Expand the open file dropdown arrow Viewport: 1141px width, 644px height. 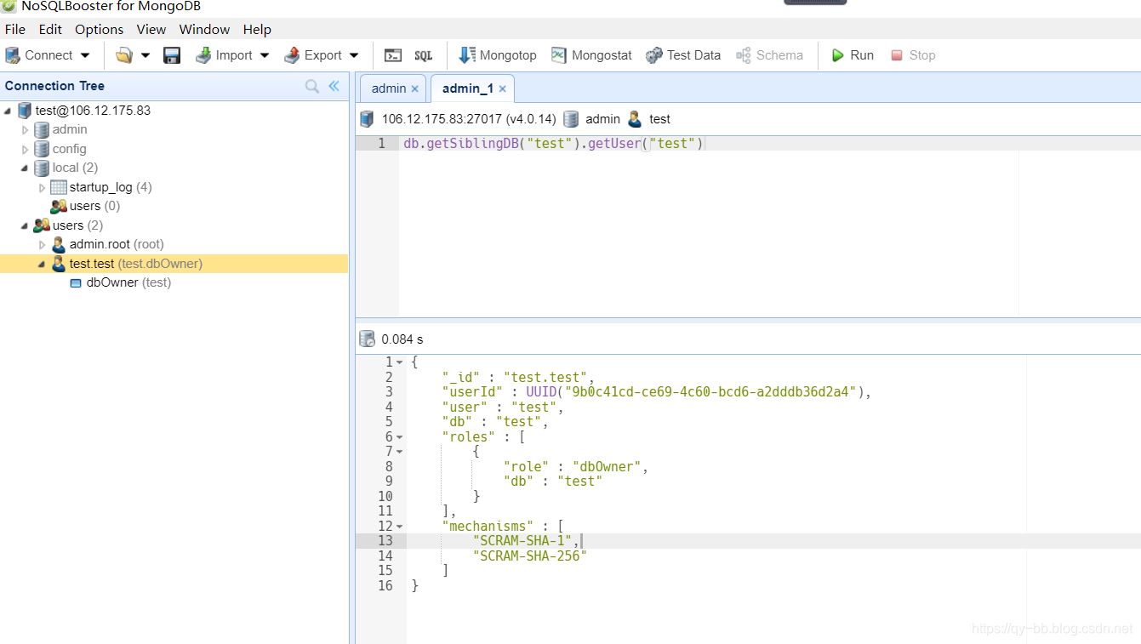click(145, 55)
